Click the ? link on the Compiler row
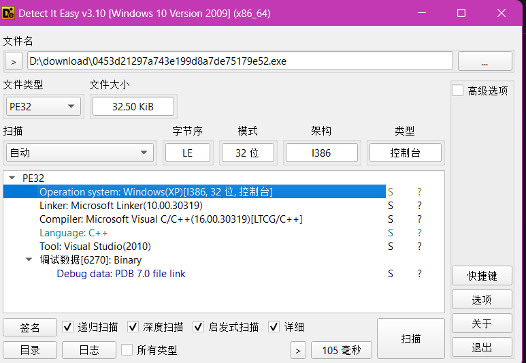The width and height of the screenshot is (526, 363). click(x=419, y=219)
